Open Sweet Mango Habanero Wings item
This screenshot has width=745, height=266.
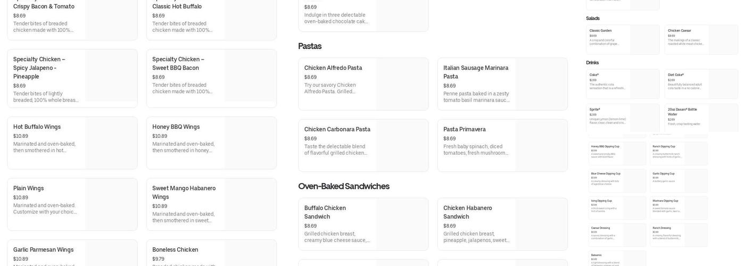tap(211, 204)
